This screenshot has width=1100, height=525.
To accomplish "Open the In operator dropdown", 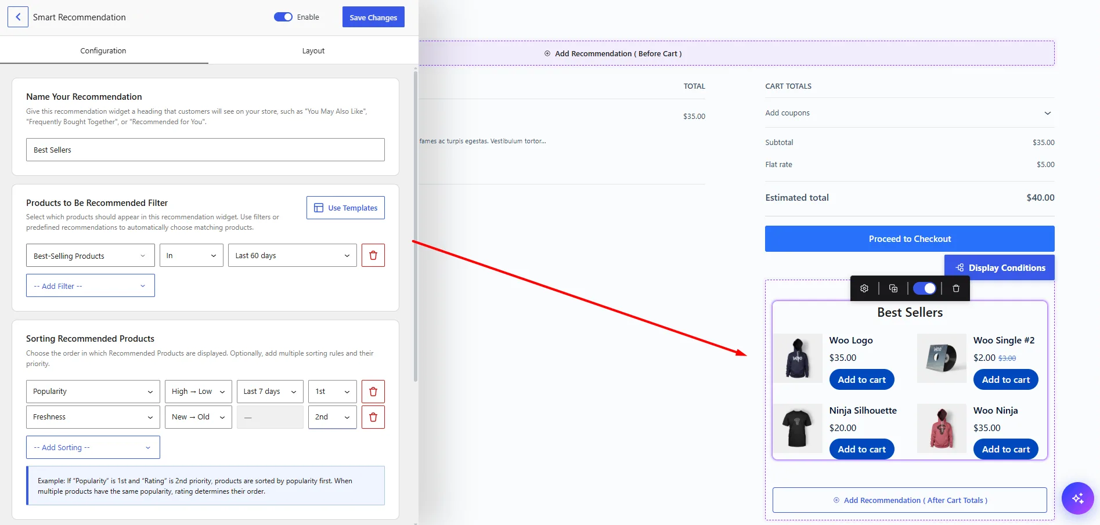I will point(192,255).
